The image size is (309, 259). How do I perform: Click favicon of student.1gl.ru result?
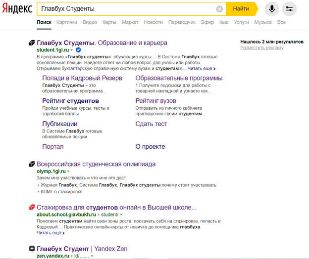[x=32, y=43]
